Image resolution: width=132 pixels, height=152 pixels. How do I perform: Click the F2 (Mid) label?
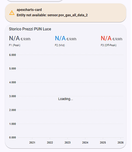[60, 45]
